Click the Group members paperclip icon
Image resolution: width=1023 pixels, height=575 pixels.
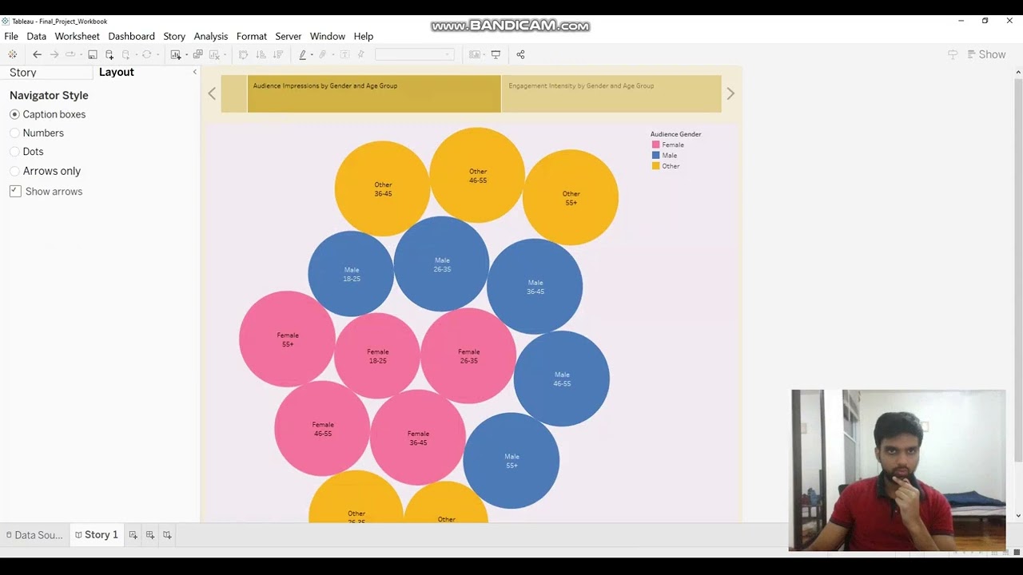(x=323, y=54)
